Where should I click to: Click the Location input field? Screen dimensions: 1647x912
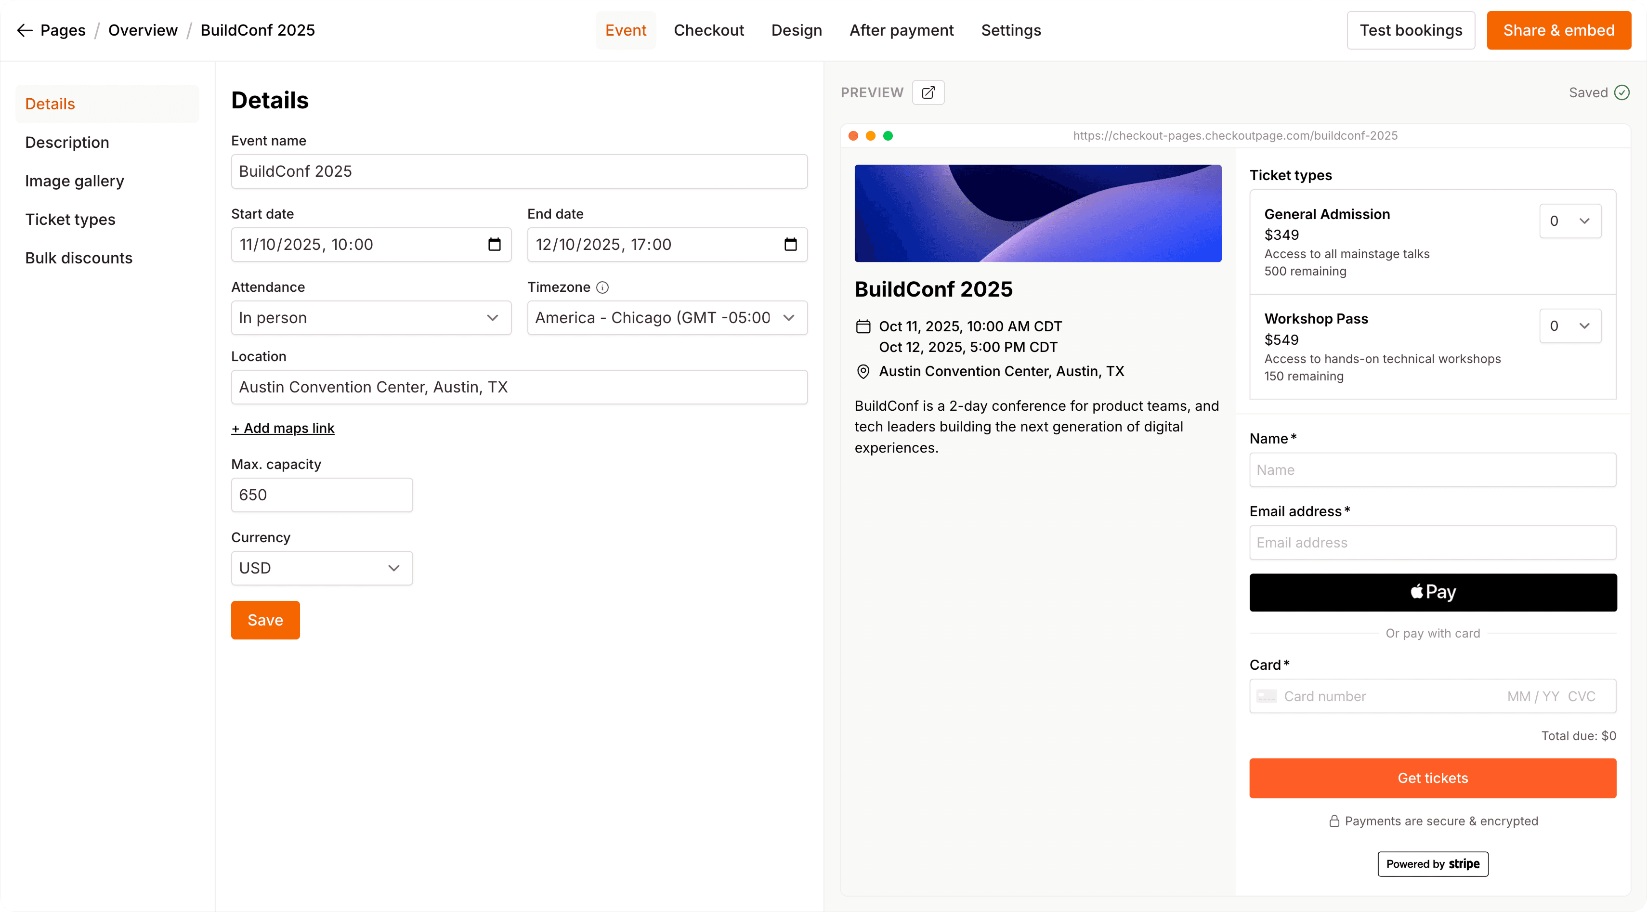(519, 387)
